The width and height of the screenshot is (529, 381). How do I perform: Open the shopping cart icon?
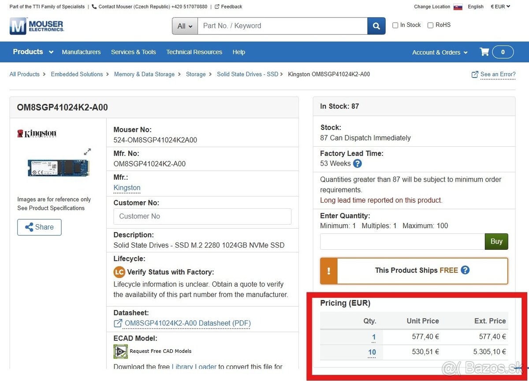tap(484, 52)
